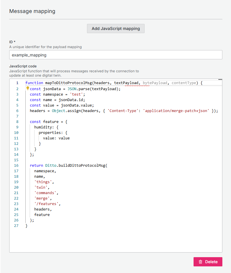Click line number 1 in the editor gutter
Screen dimensions: 231x273
point(17,83)
